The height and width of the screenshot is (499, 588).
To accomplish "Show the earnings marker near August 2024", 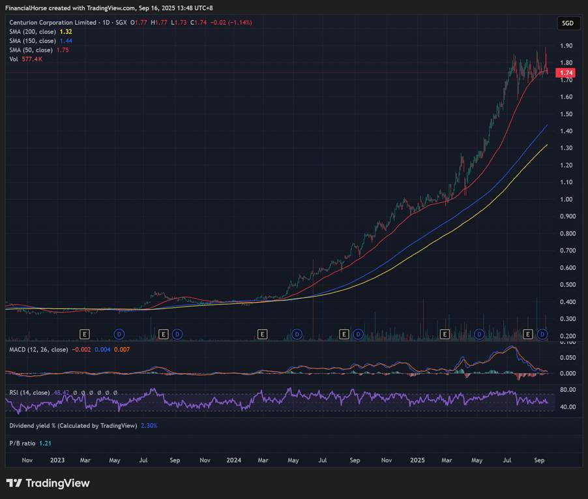I will click(x=344, y=334).
